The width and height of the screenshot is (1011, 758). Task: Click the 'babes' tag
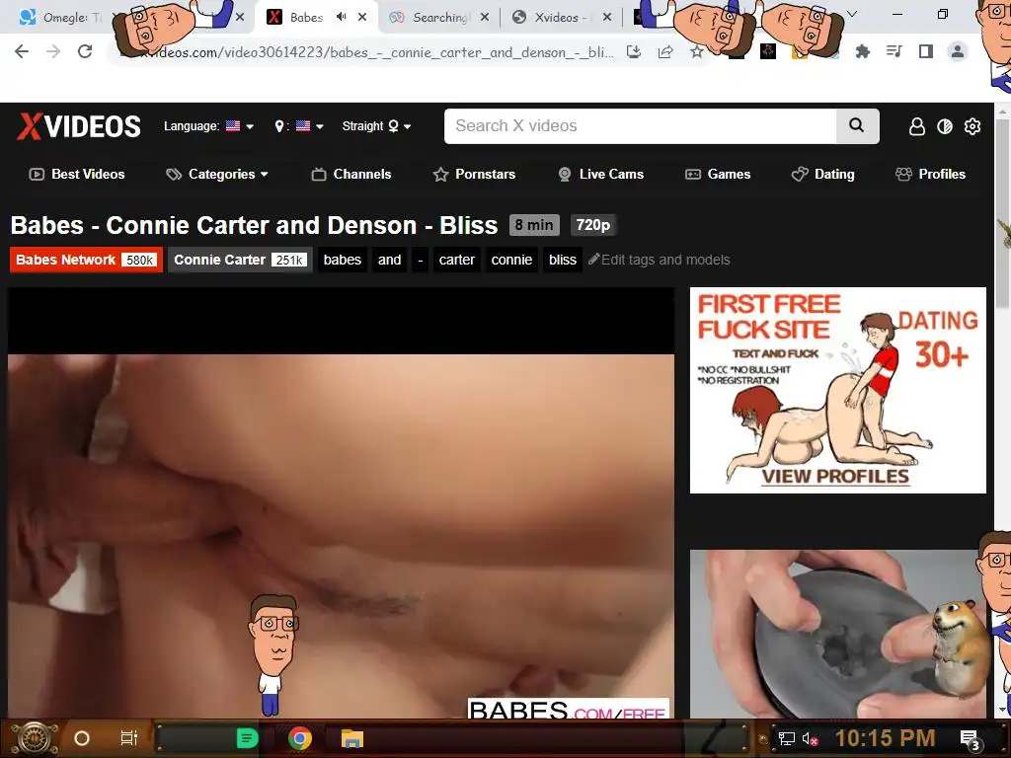(x=343, y=260)
